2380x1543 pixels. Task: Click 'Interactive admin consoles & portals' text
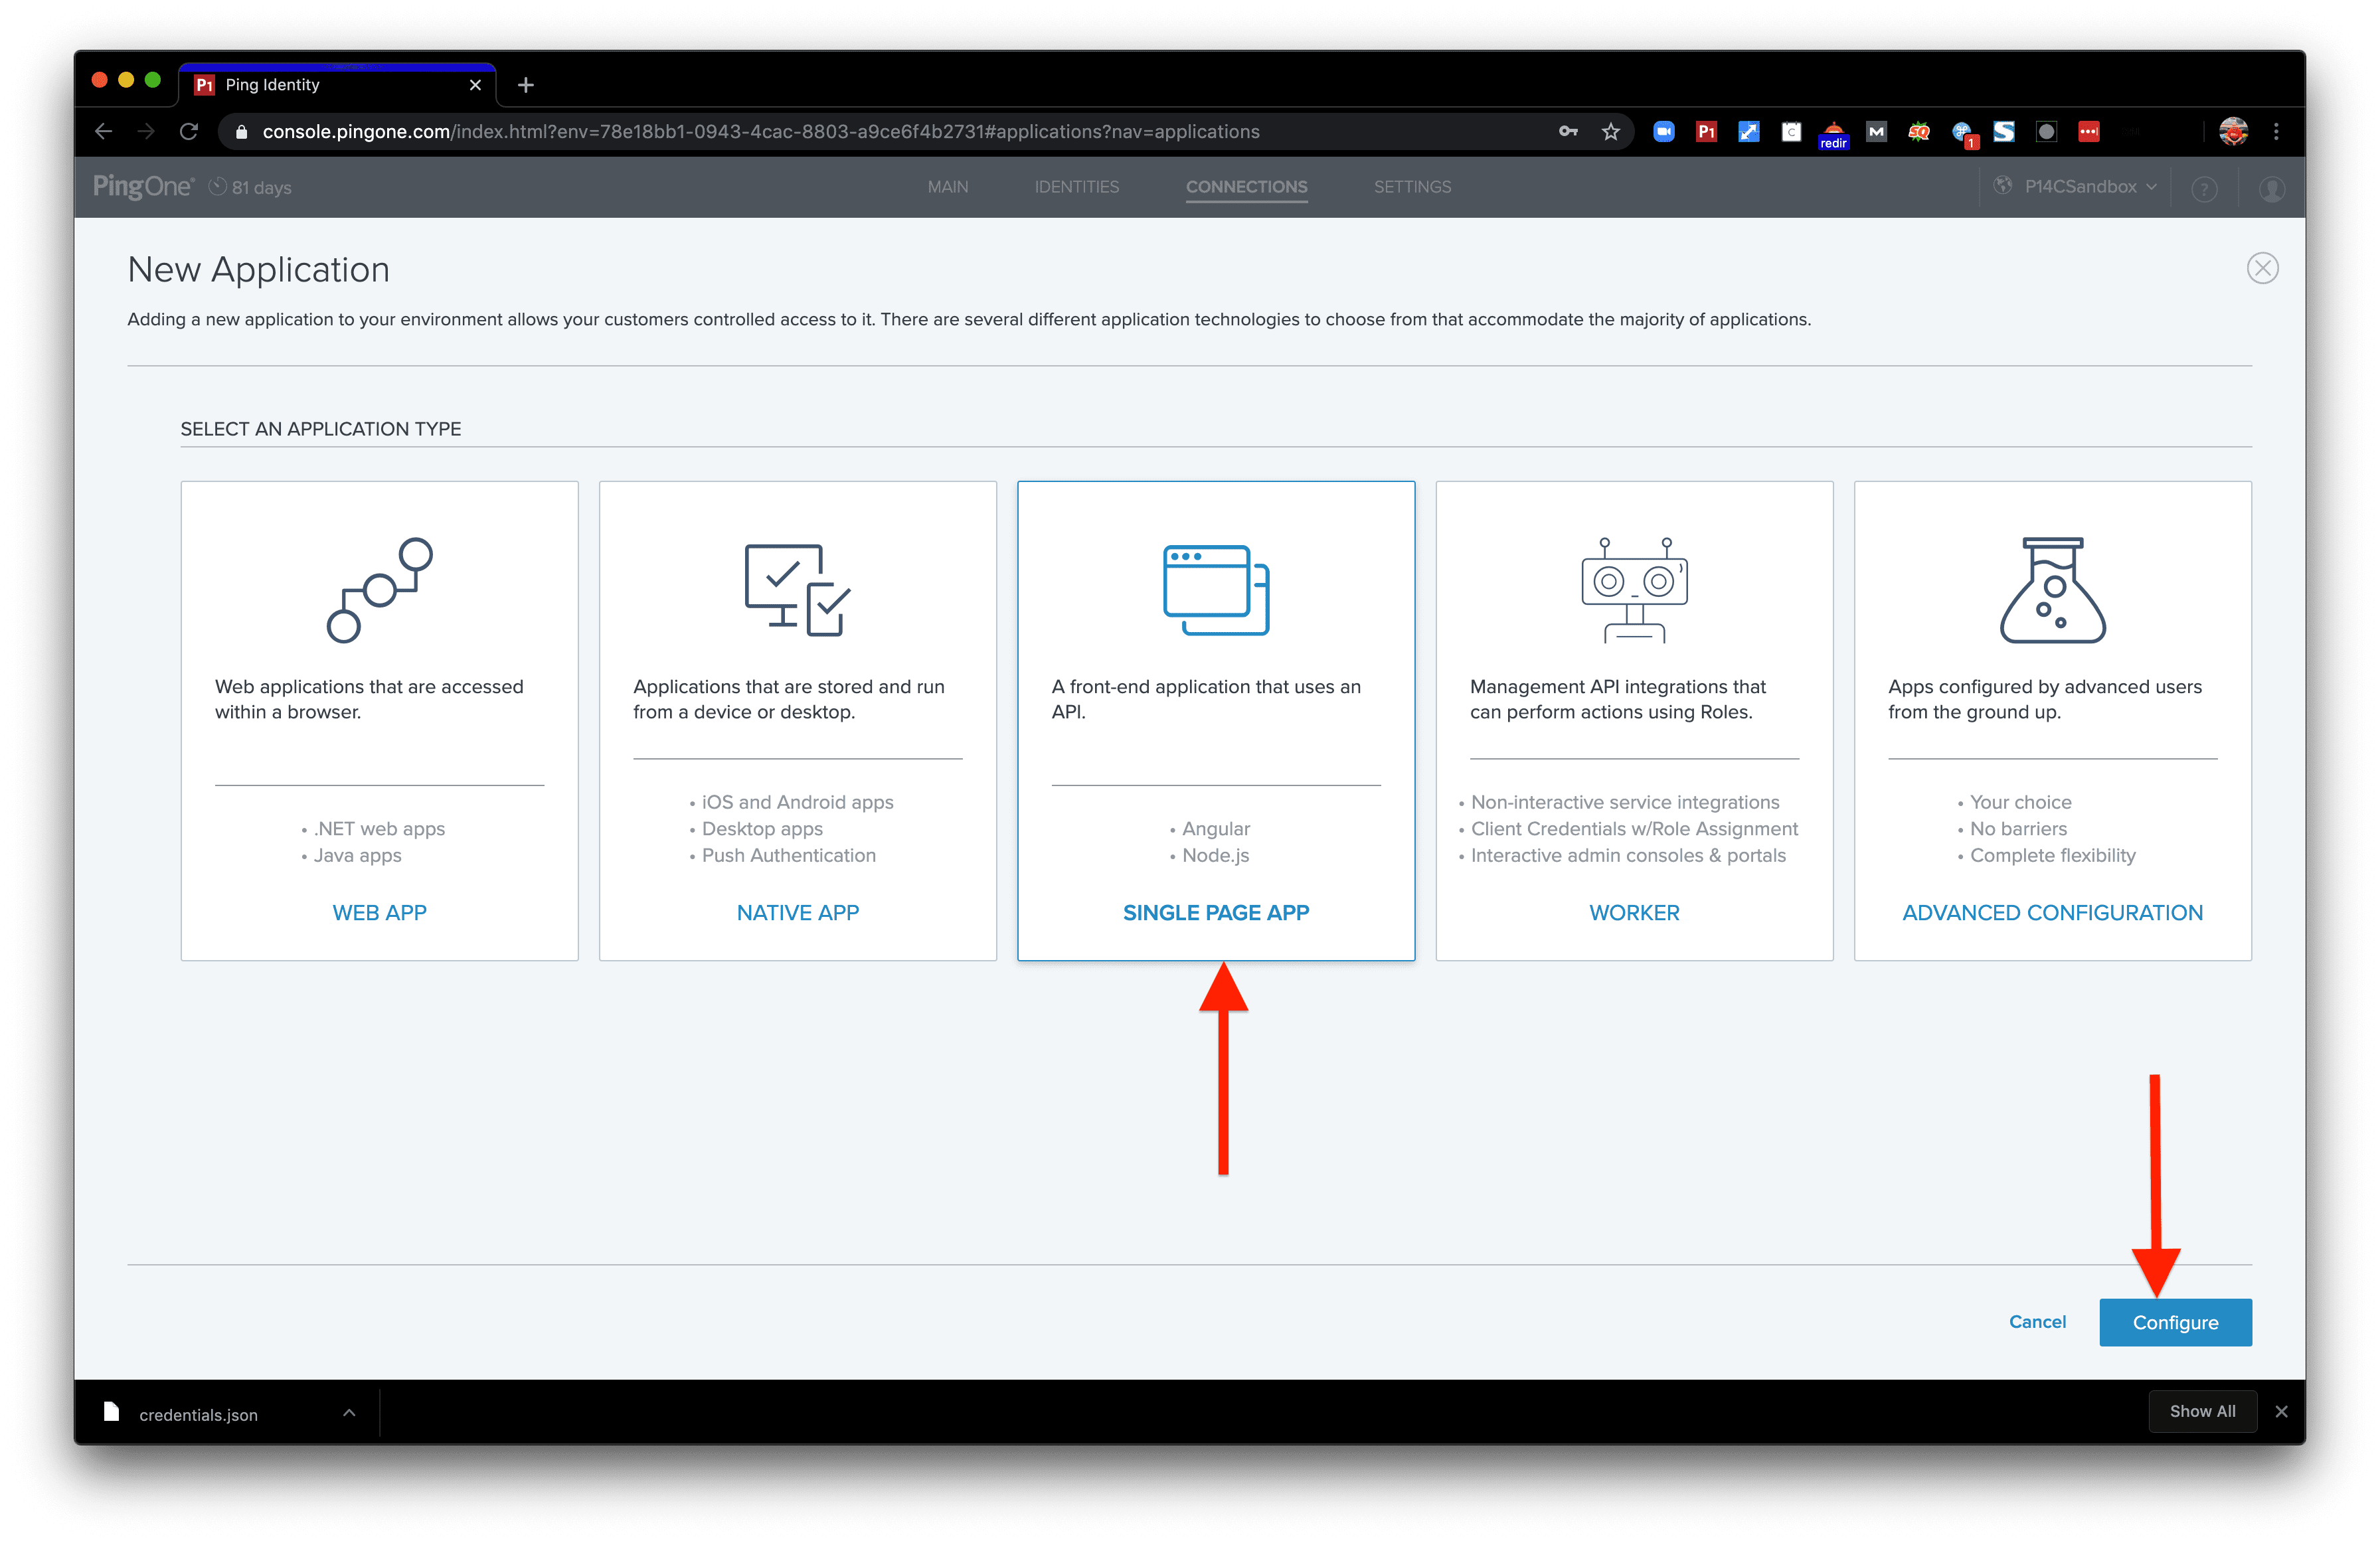click(x=1628, y=855)
